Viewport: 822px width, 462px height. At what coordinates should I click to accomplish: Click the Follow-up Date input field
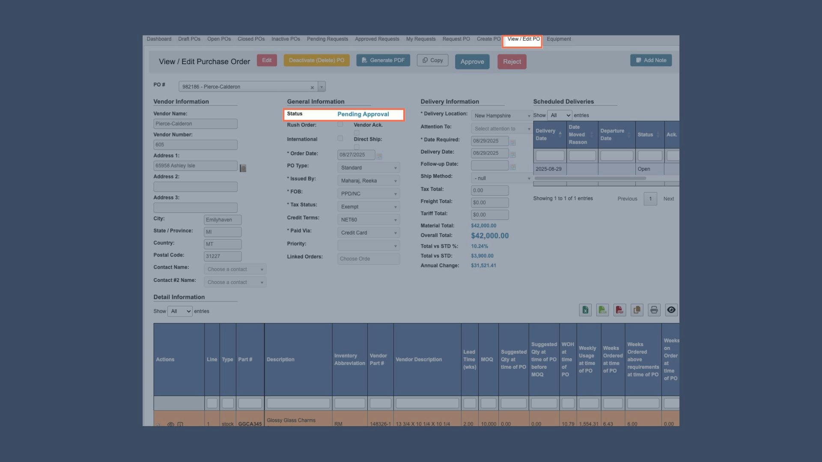[489, 165]
